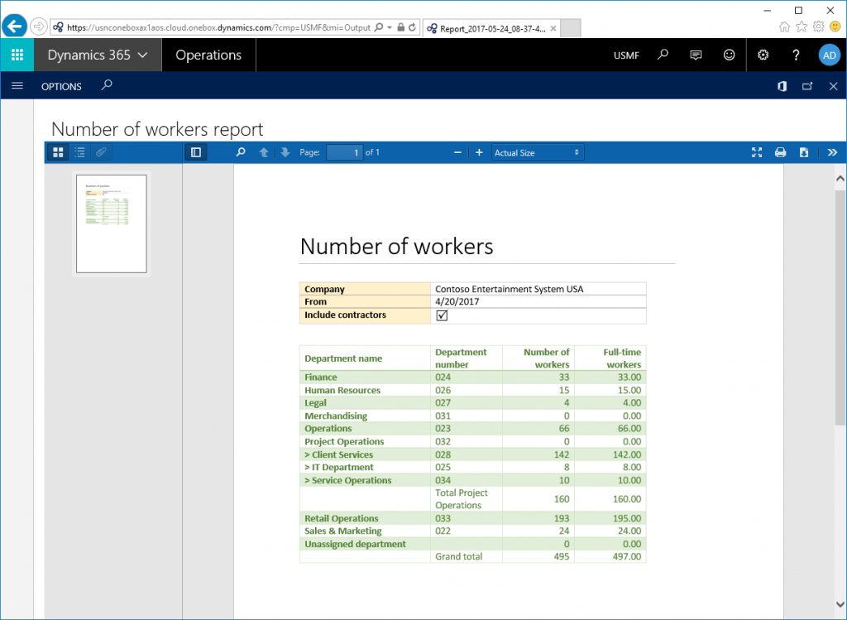The width and height of the screenshot is (847, 620).
Task: Open the USMF company selector
Action: (x=626, y=55)
